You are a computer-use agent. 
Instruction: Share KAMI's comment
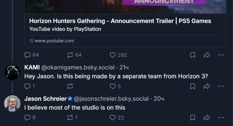pos(207,86)
